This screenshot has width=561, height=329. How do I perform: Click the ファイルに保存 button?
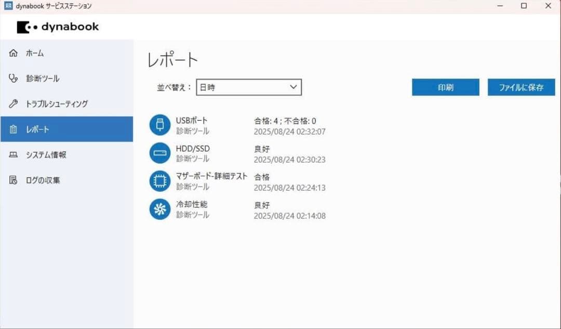(x=521, y=87)
